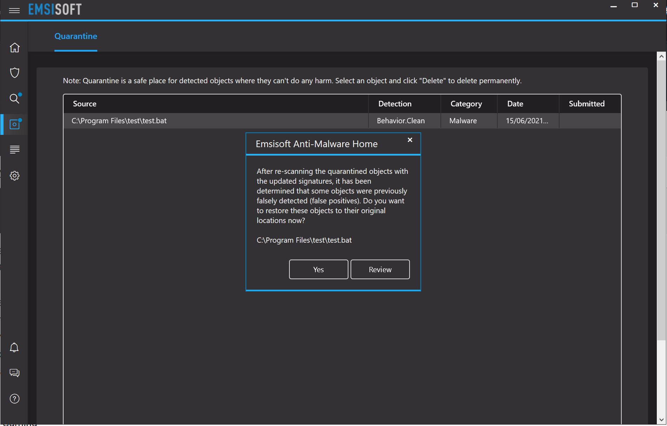The width and height of the screenshot is (667, 426).
Task: Open the chat support icon
Action: pyautogui.click(x=14, y=373)
